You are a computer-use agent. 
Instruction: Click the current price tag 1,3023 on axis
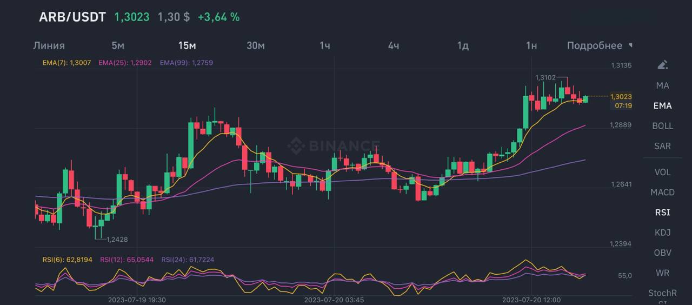[621, 97]
